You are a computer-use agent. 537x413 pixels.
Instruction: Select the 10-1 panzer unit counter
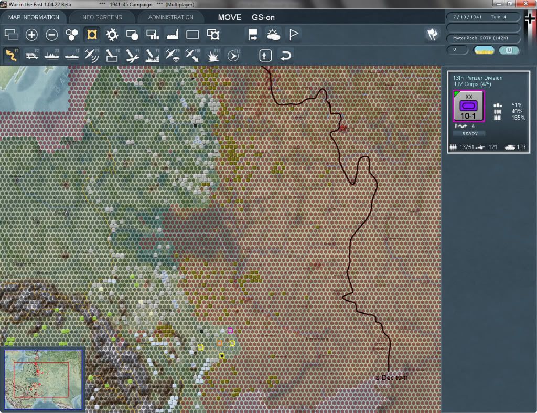coord(468,106)
